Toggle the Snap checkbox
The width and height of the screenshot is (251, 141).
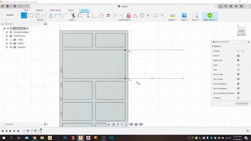[238, 65]
